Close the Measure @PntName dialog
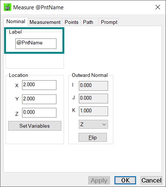The height and width of the screenshot is (187, 166). [x=158, y=7]
